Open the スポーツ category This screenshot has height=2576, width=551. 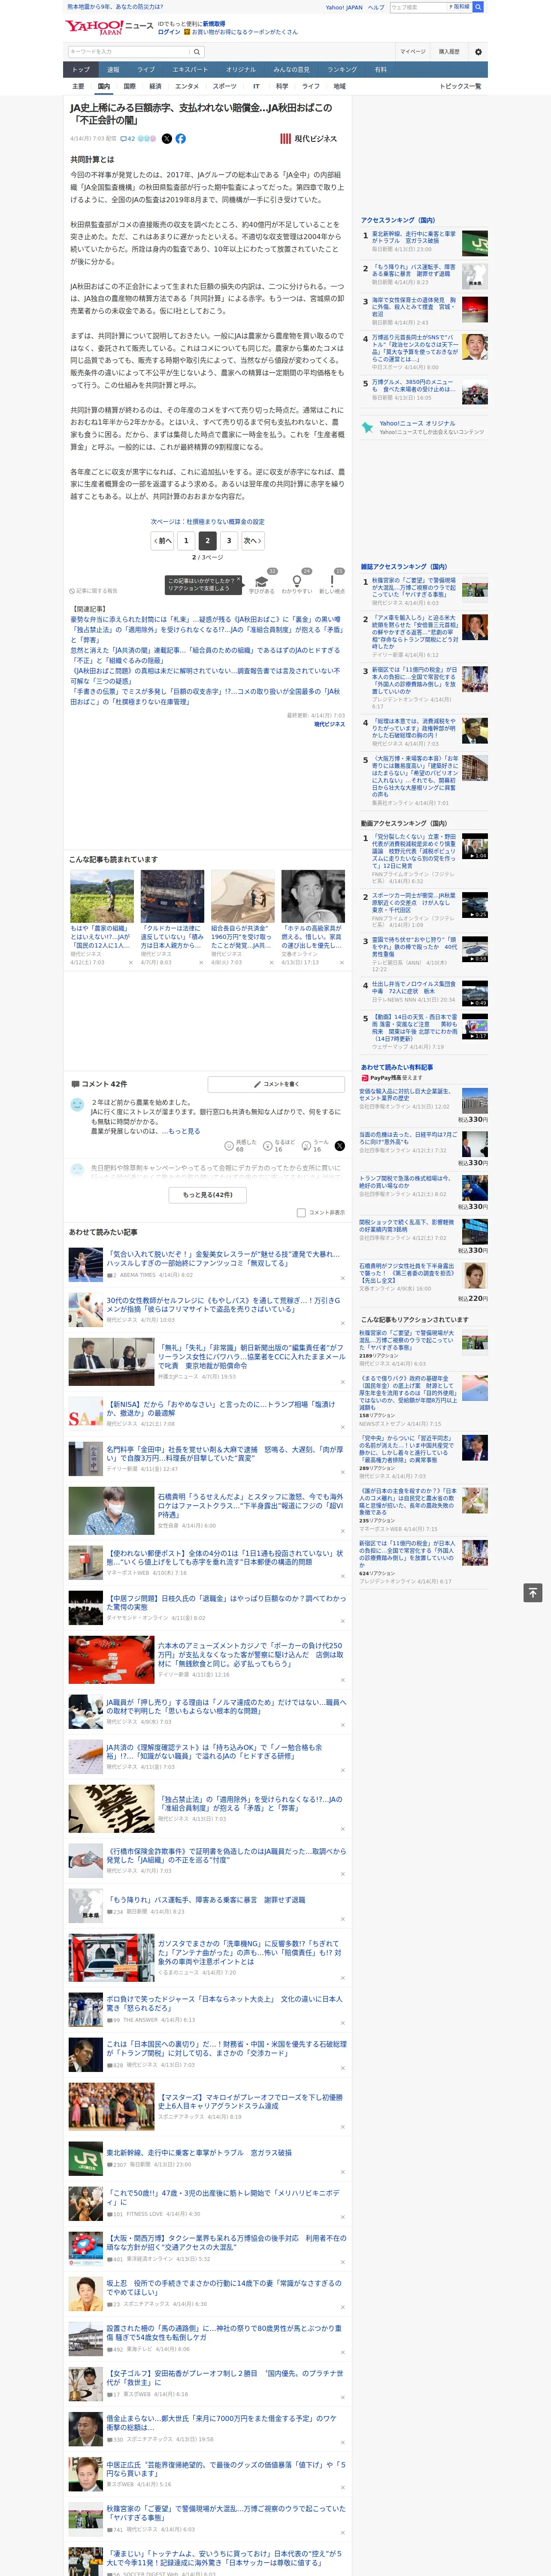(x=225, y=86)
